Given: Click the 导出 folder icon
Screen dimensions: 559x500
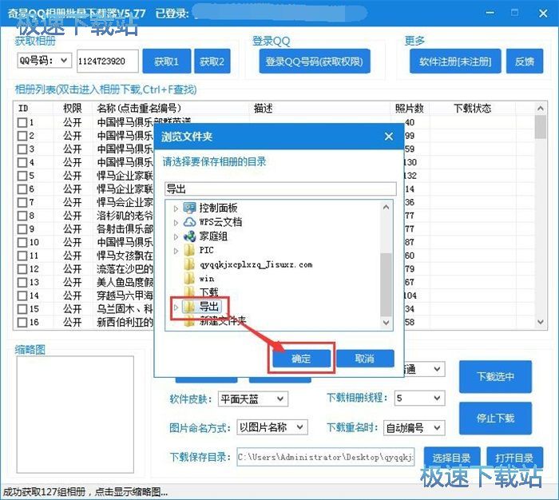Looking at the screenshot, I should pos(189,307).
